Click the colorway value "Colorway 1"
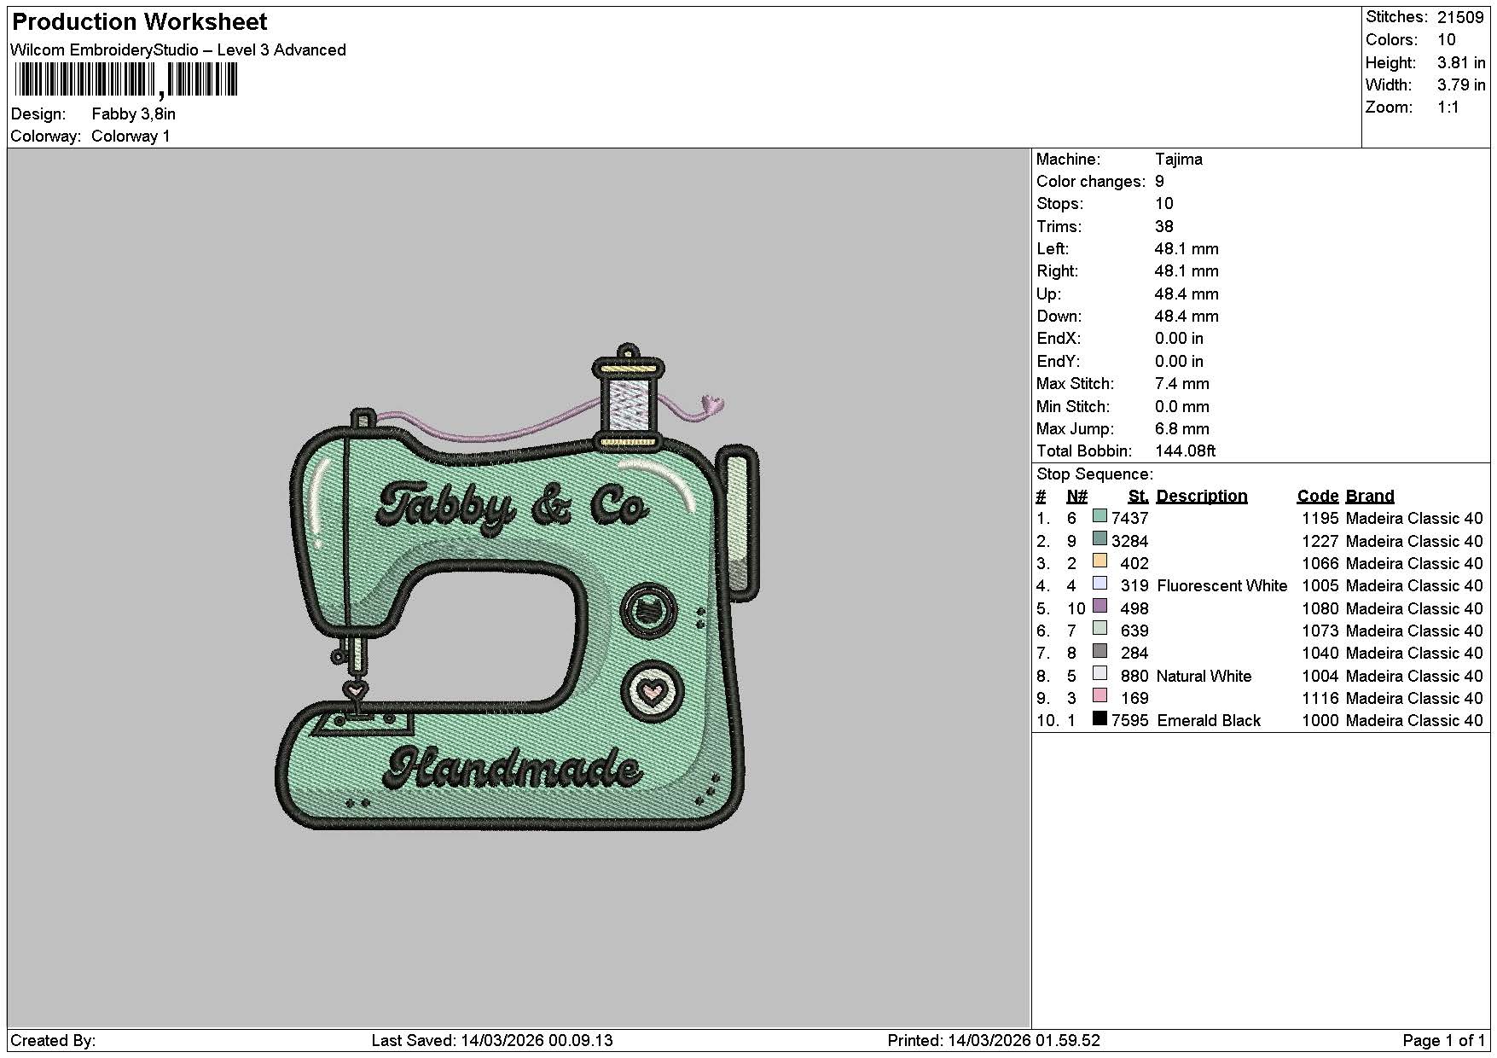Screen dimensions: 1497x1058 (131, 136)
